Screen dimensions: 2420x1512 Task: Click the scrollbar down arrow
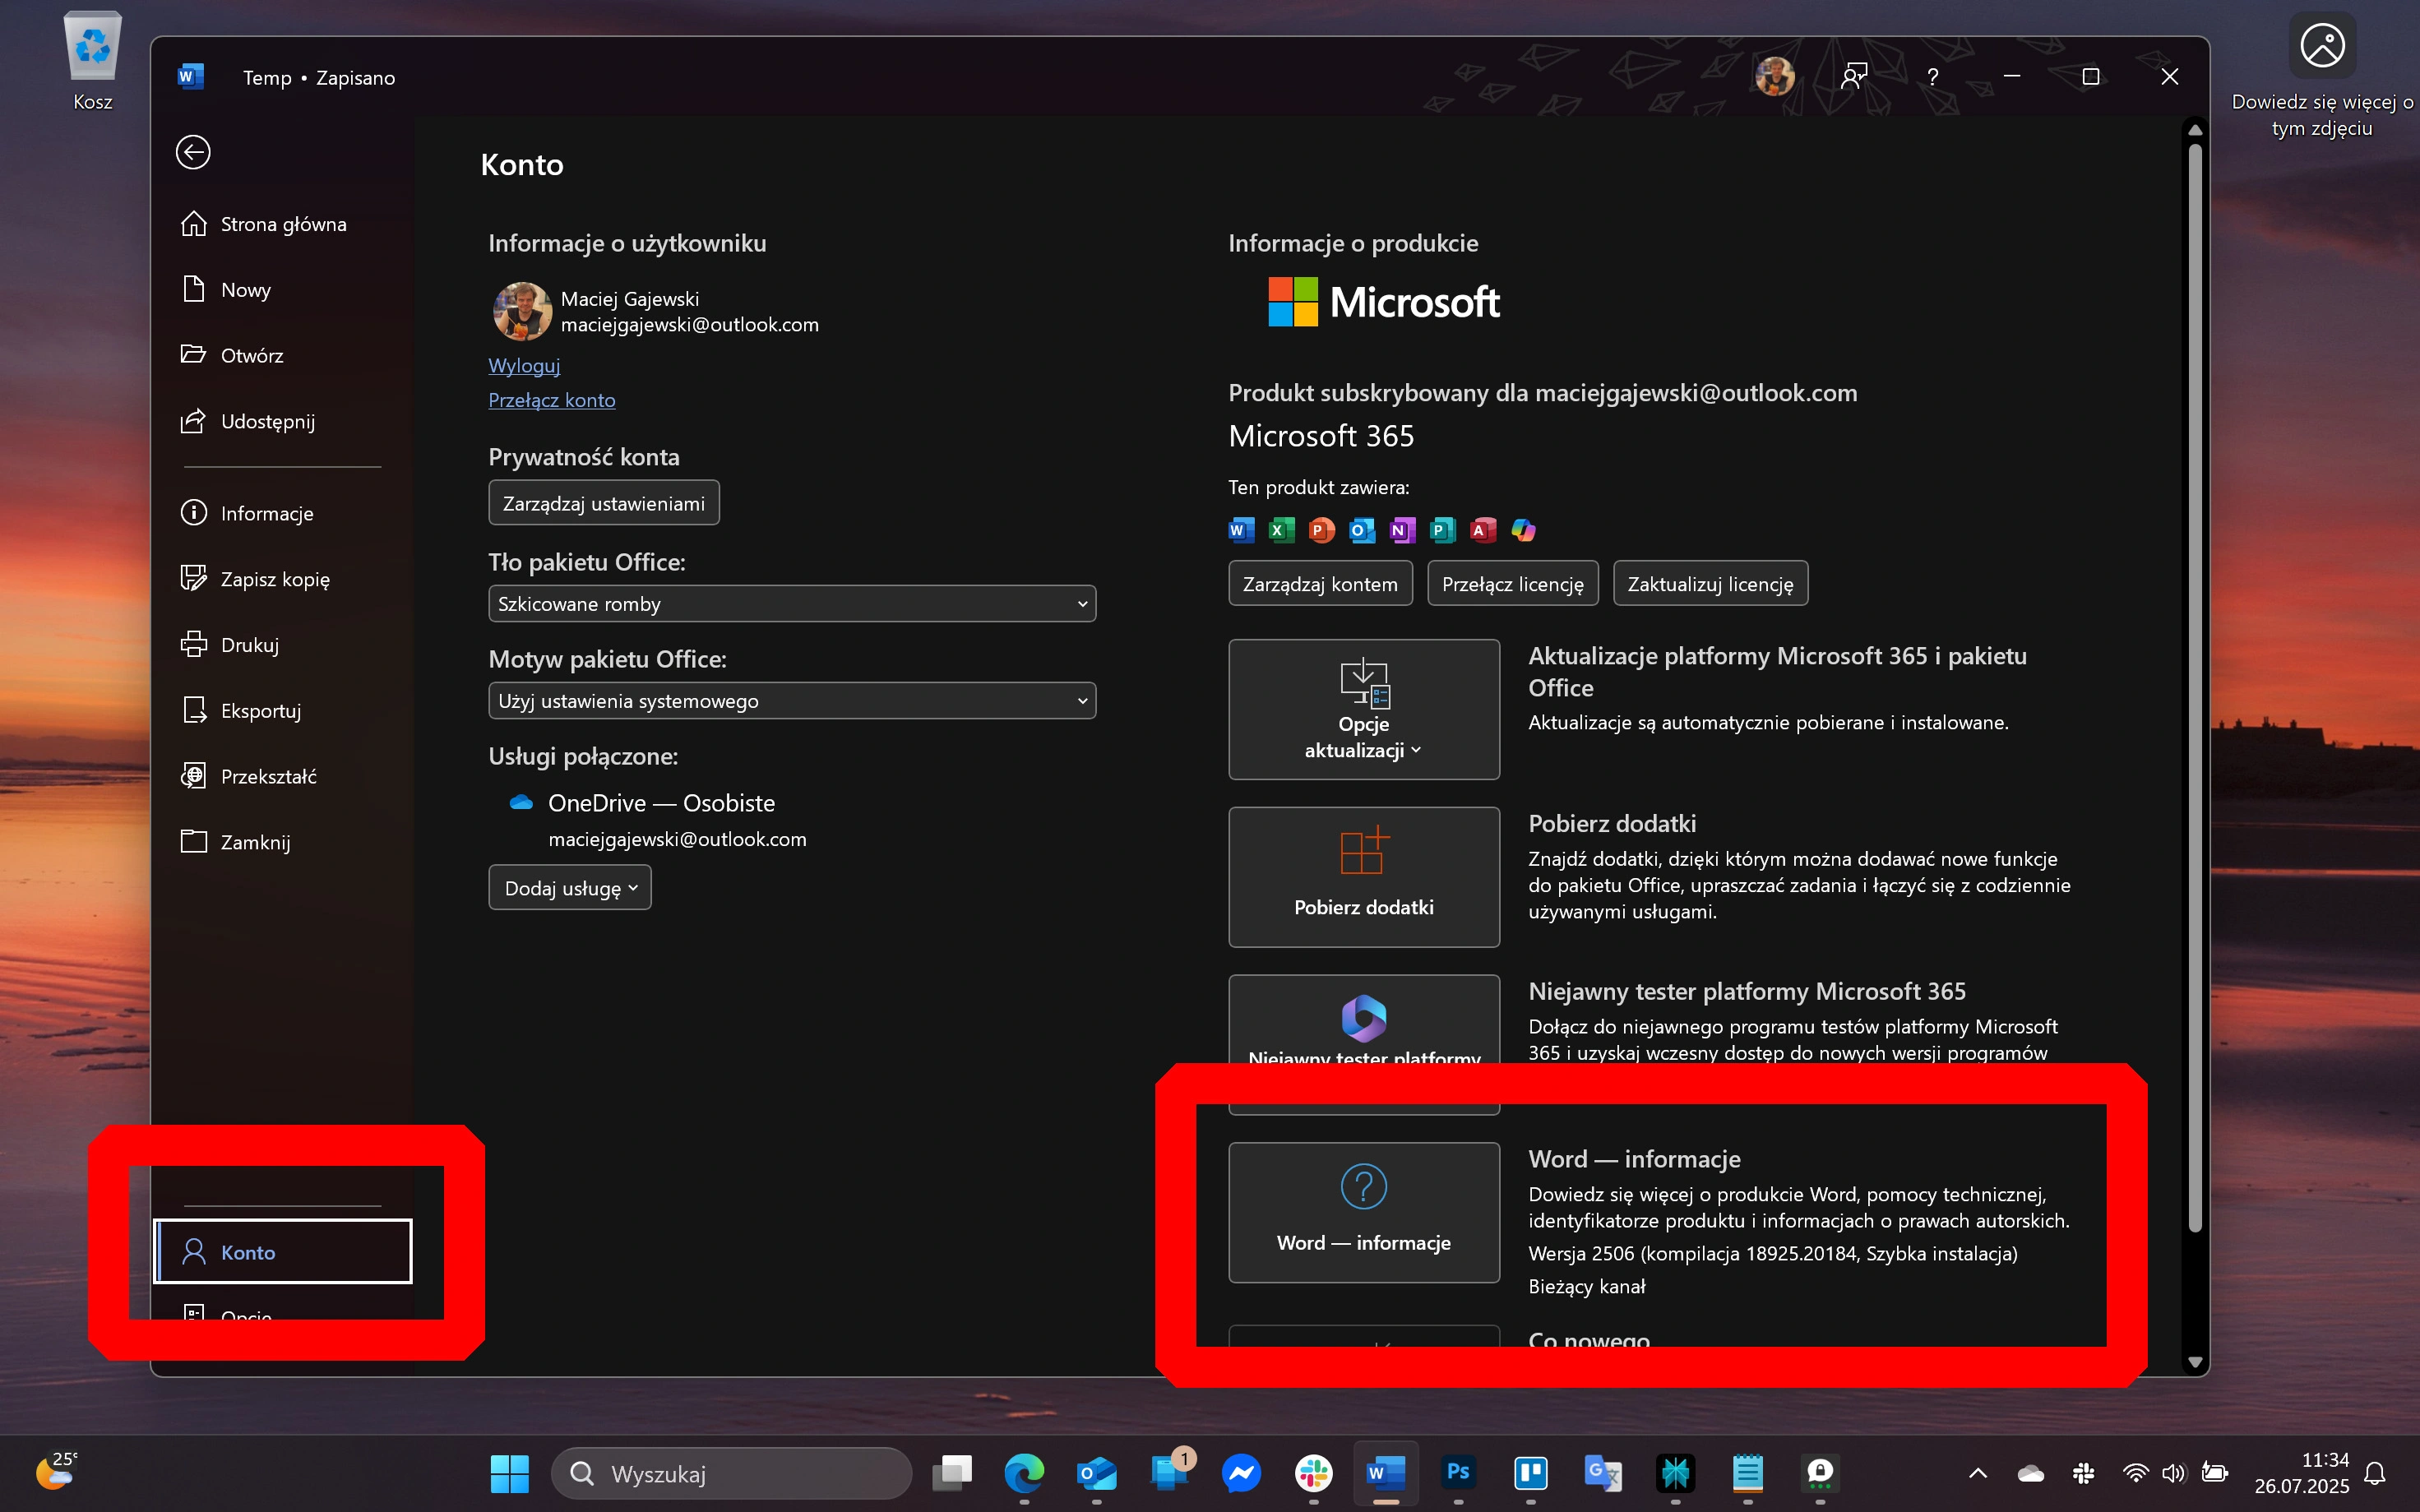[x=2195, y=1362]
